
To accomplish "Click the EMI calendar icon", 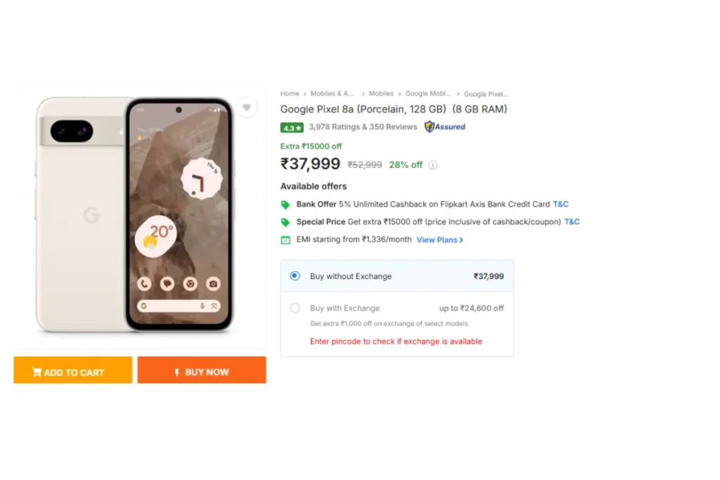I will (x=285, y=240).
